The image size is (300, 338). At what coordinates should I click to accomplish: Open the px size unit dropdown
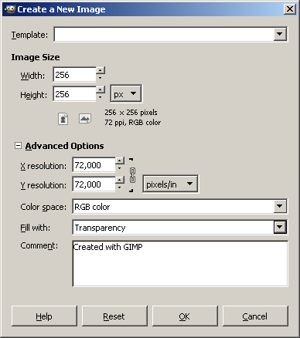126,93
